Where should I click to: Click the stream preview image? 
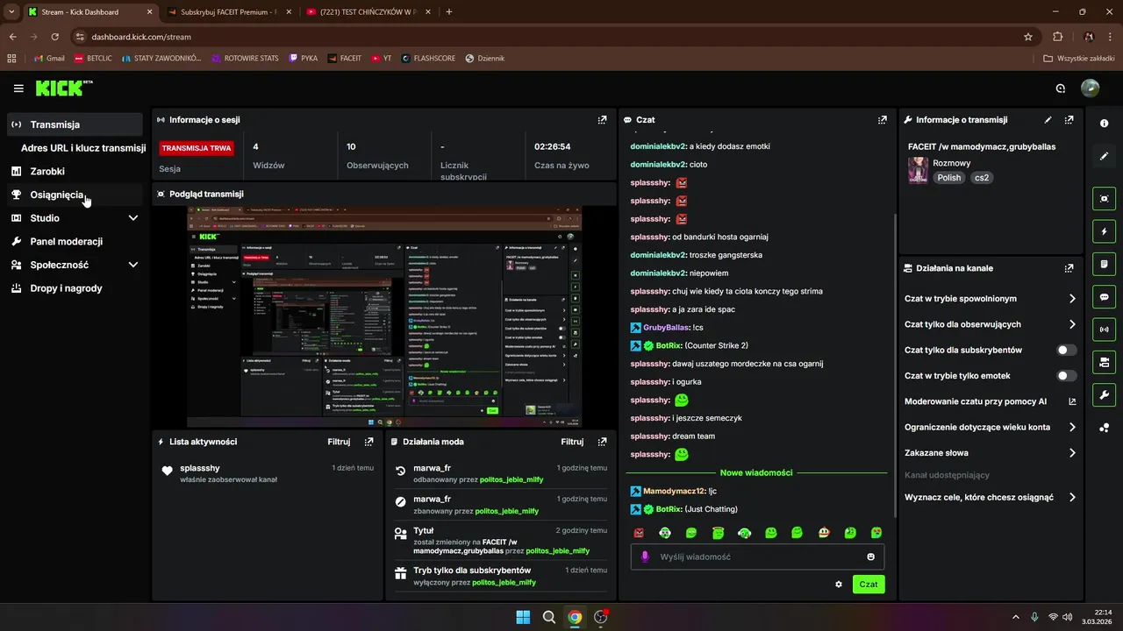point(384,316)
